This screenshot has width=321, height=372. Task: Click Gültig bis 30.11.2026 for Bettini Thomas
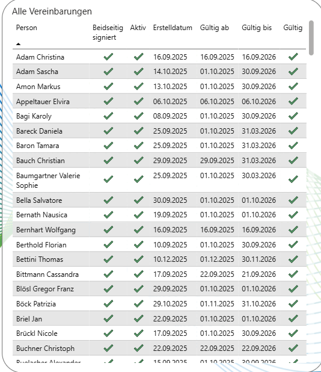point(258,259)
